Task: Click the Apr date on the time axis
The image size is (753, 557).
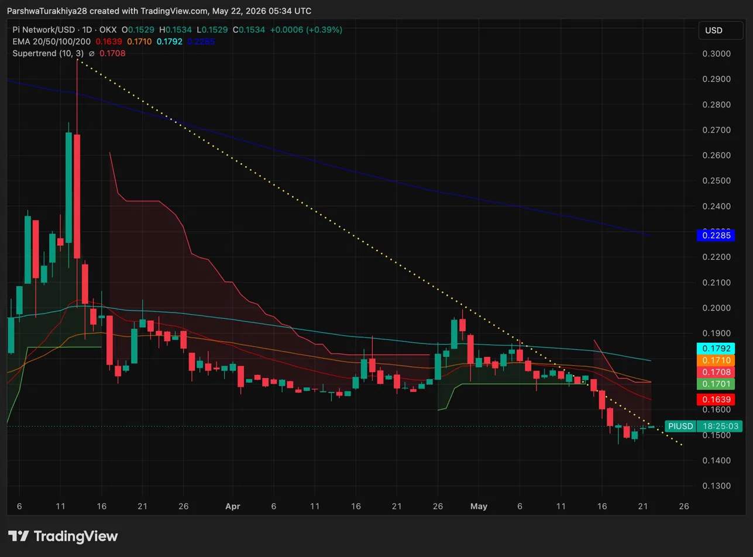Action: point(233,506)
